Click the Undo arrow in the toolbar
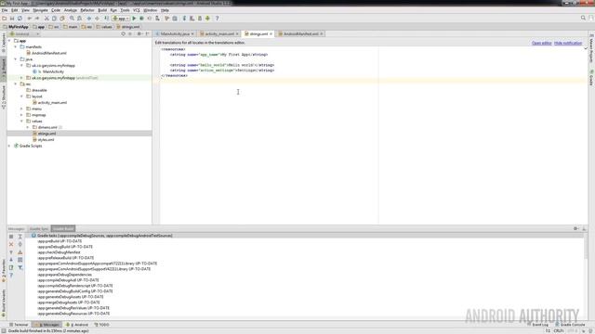This screenshot has width=595, height=334. (29, 19)
